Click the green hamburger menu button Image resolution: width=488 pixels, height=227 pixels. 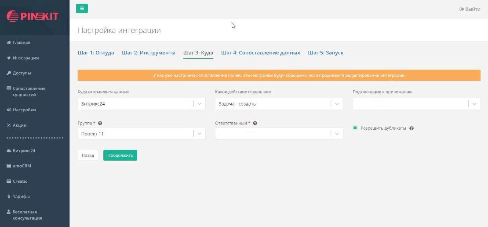(x=82, y=8)
